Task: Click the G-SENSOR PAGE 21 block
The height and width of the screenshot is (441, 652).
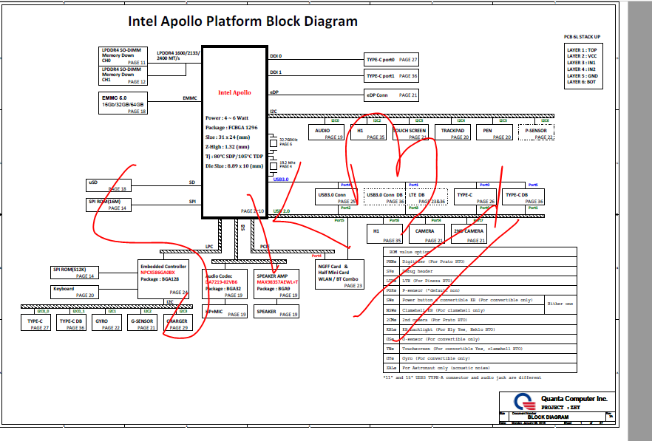Action: (x=142, y=323)
